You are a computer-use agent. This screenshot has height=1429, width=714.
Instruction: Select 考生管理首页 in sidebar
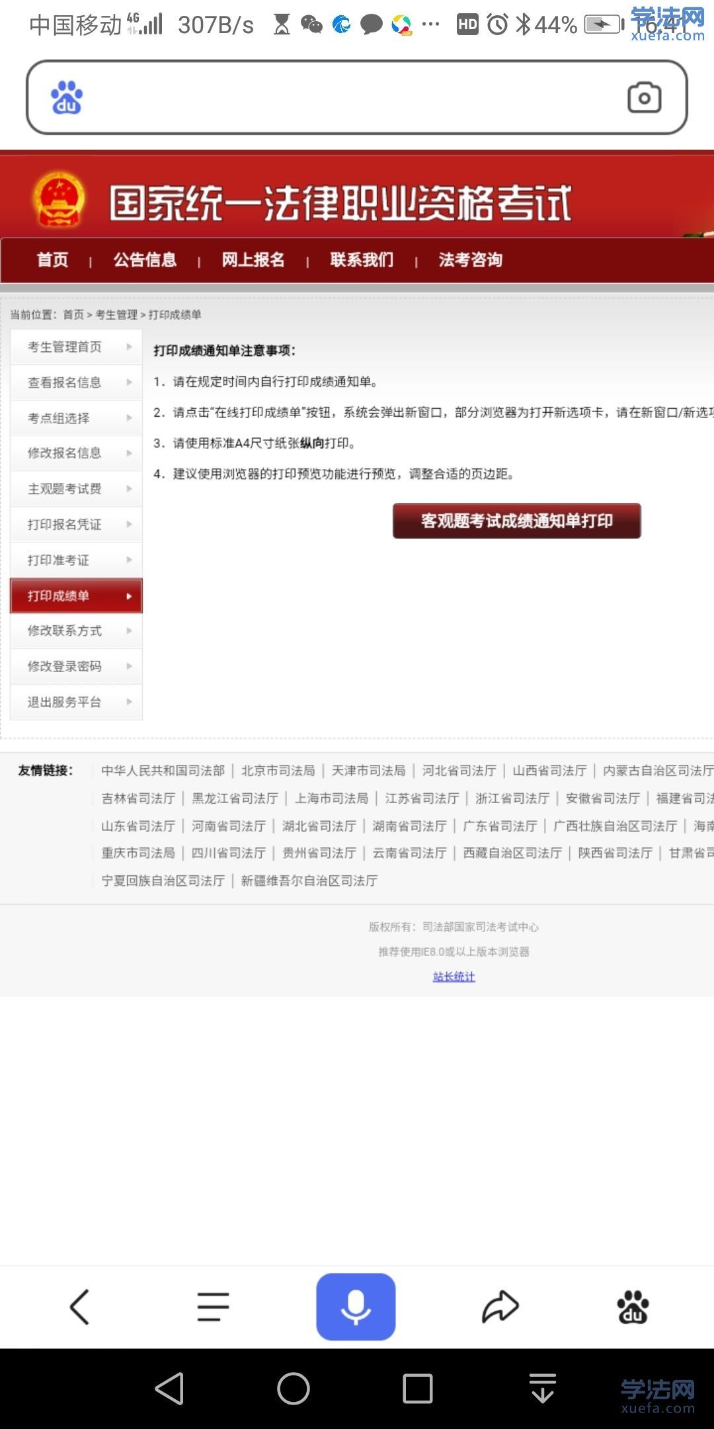[76, 347]
